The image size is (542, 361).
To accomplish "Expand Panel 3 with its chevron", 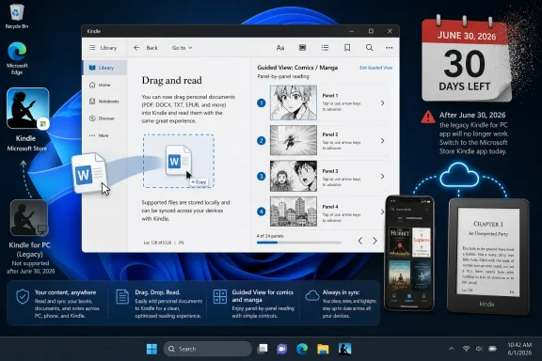I will [x=382, y=176].
